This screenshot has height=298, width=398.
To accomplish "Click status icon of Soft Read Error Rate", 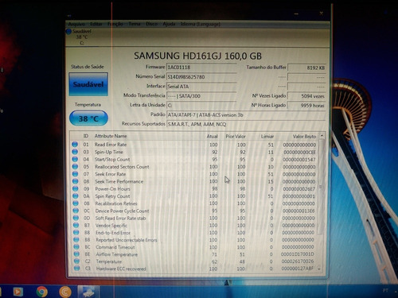I will click(x=76, y=218).
